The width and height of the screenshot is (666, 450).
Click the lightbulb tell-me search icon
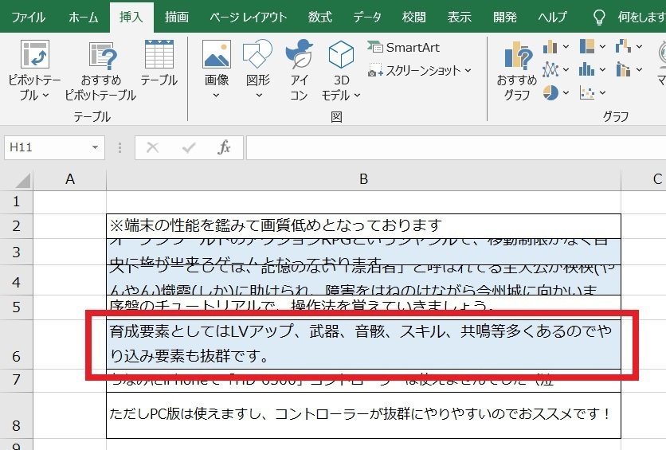tap(599, 18)
